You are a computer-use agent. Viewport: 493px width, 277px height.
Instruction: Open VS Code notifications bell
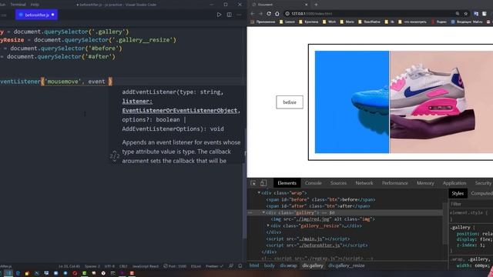coord(240,266)
